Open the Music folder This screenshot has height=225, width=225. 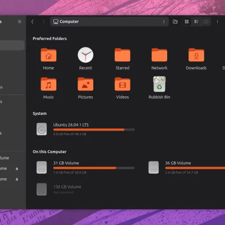(x=48, y=84)
